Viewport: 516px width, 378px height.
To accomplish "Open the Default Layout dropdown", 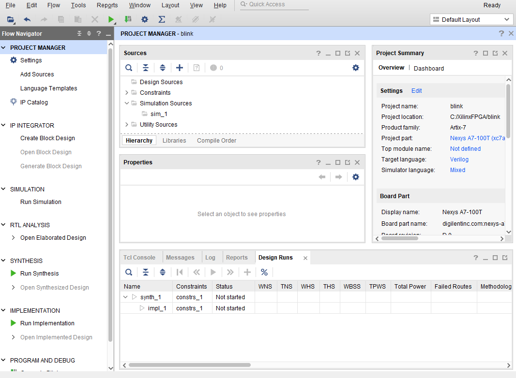I will [471, 20].
